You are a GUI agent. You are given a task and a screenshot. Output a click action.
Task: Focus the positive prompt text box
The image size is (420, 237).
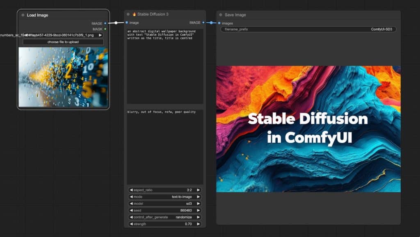point(165,66)
